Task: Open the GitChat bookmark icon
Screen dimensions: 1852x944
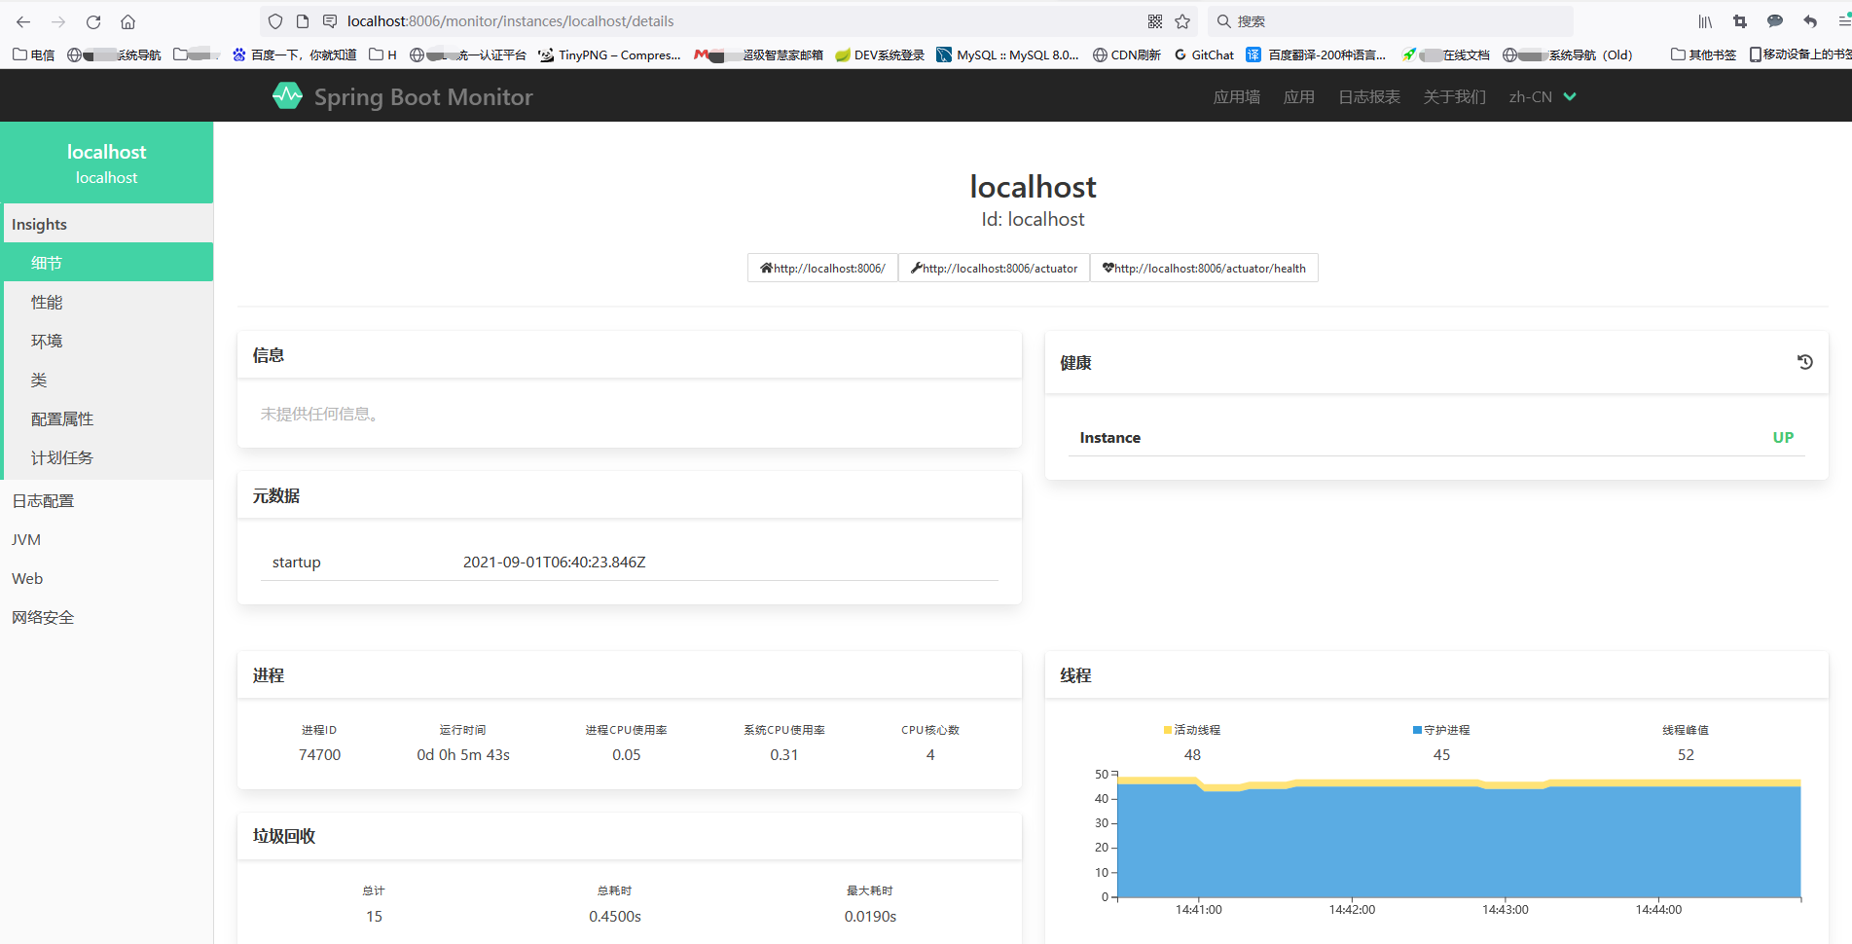Action: 1179,54
